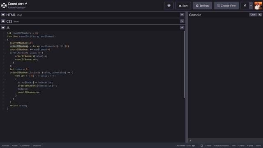The height and width of the screenshot is (148, 263).
Task: Open the Change View menu
Action: point(226,6)
